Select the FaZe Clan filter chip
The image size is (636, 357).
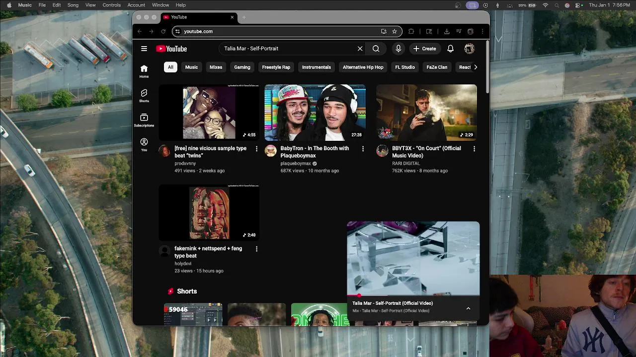(437, 67)
